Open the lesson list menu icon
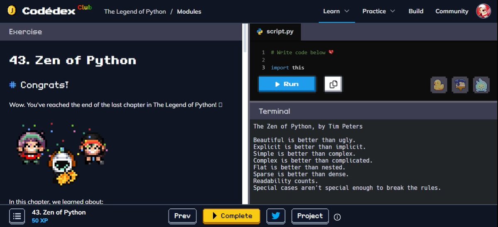Viewport: 498px width, 227px height. point(17,216)
